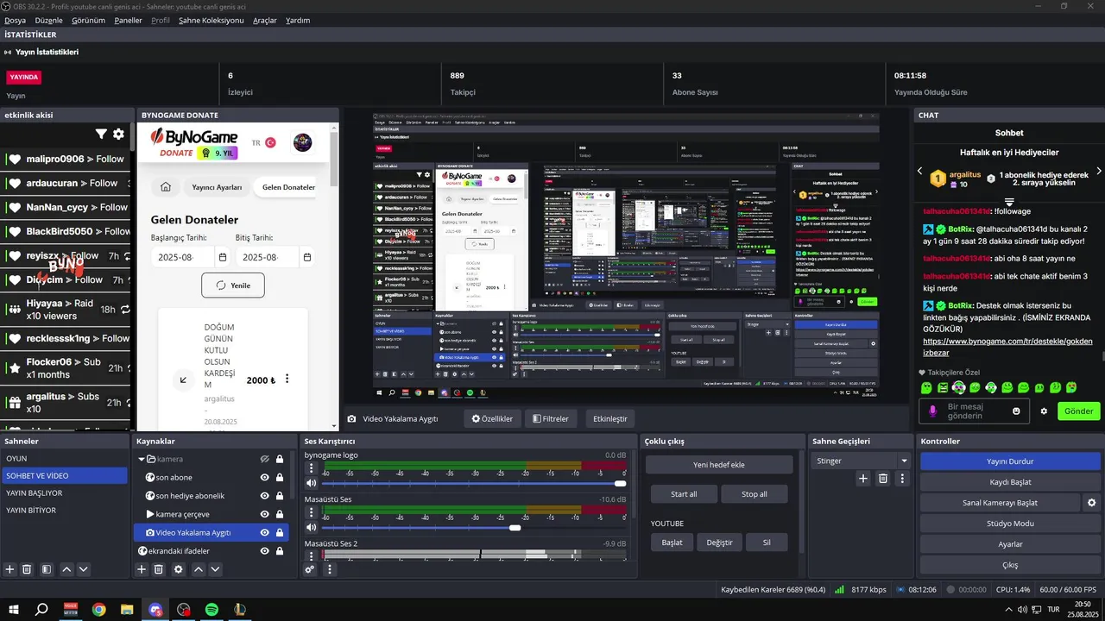Open source properties gear in Kaynaklar
Screen dimensions: 1105x621
179,569
